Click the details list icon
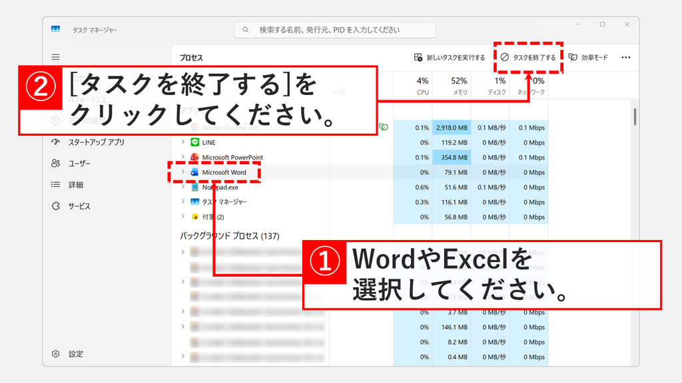The height and width of the screenshot is (383, 682). pyautogui.click(x=56, y=185)
